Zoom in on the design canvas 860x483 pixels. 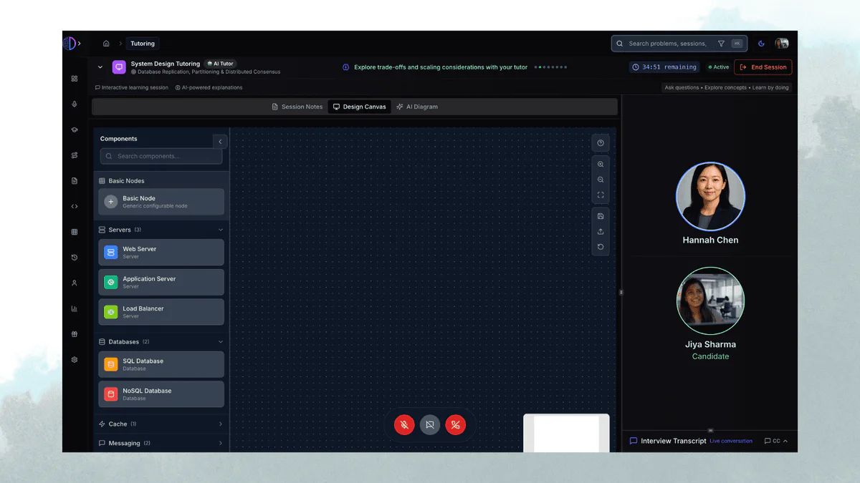pos(601,165)
